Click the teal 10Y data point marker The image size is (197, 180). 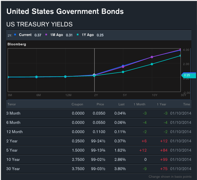click(152, 64)
